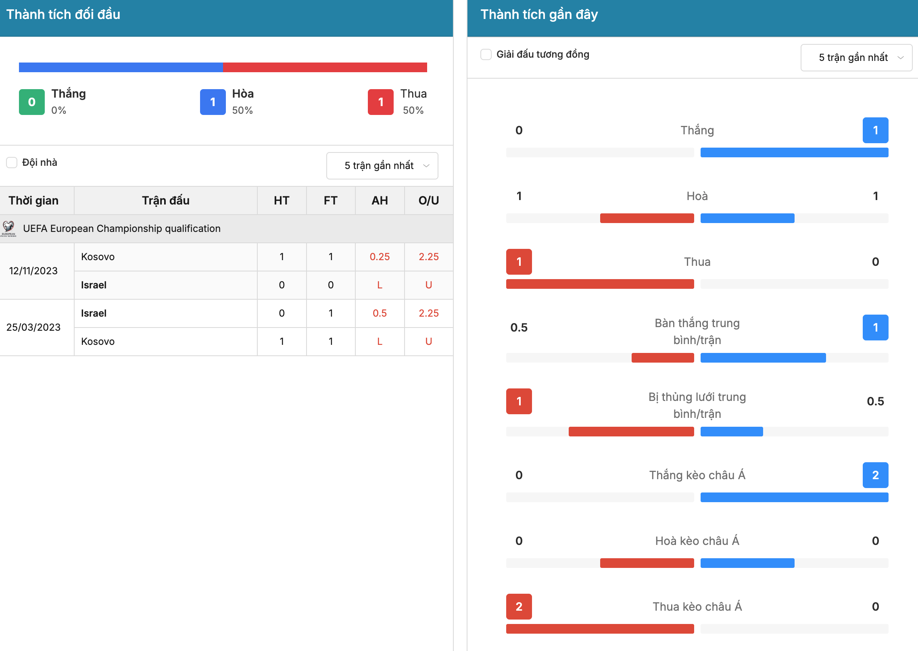The image size is (918, 651).
Task: Click the 'Bị thủng lưới trung bình/trận' label
Action: pos(697,405)
